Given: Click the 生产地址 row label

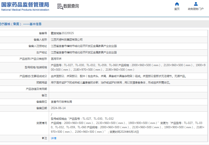Looking at the screenshot, I should point(42,52).
